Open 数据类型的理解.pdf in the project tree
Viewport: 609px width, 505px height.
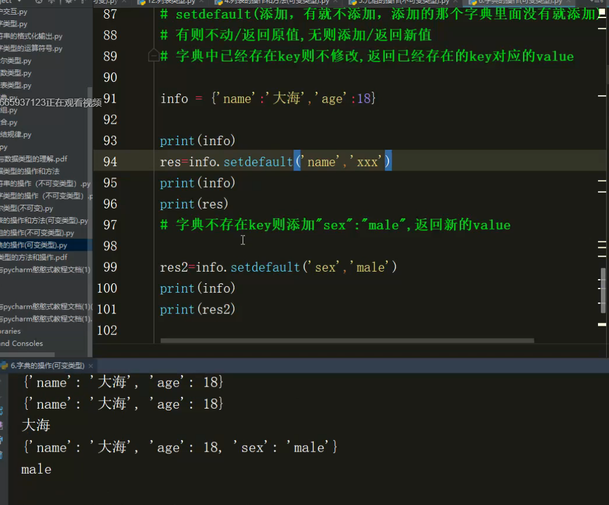tap(34, 159)
